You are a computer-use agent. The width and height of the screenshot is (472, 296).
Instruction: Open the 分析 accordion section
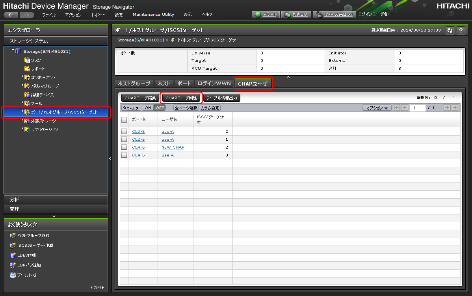(56, 200)
